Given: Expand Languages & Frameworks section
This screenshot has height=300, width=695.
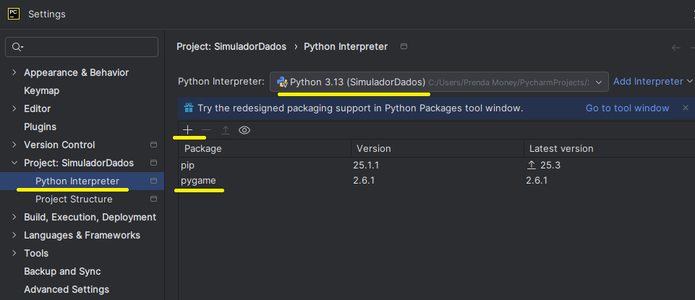Looking at the screenshot, I should tap(14, 236).
